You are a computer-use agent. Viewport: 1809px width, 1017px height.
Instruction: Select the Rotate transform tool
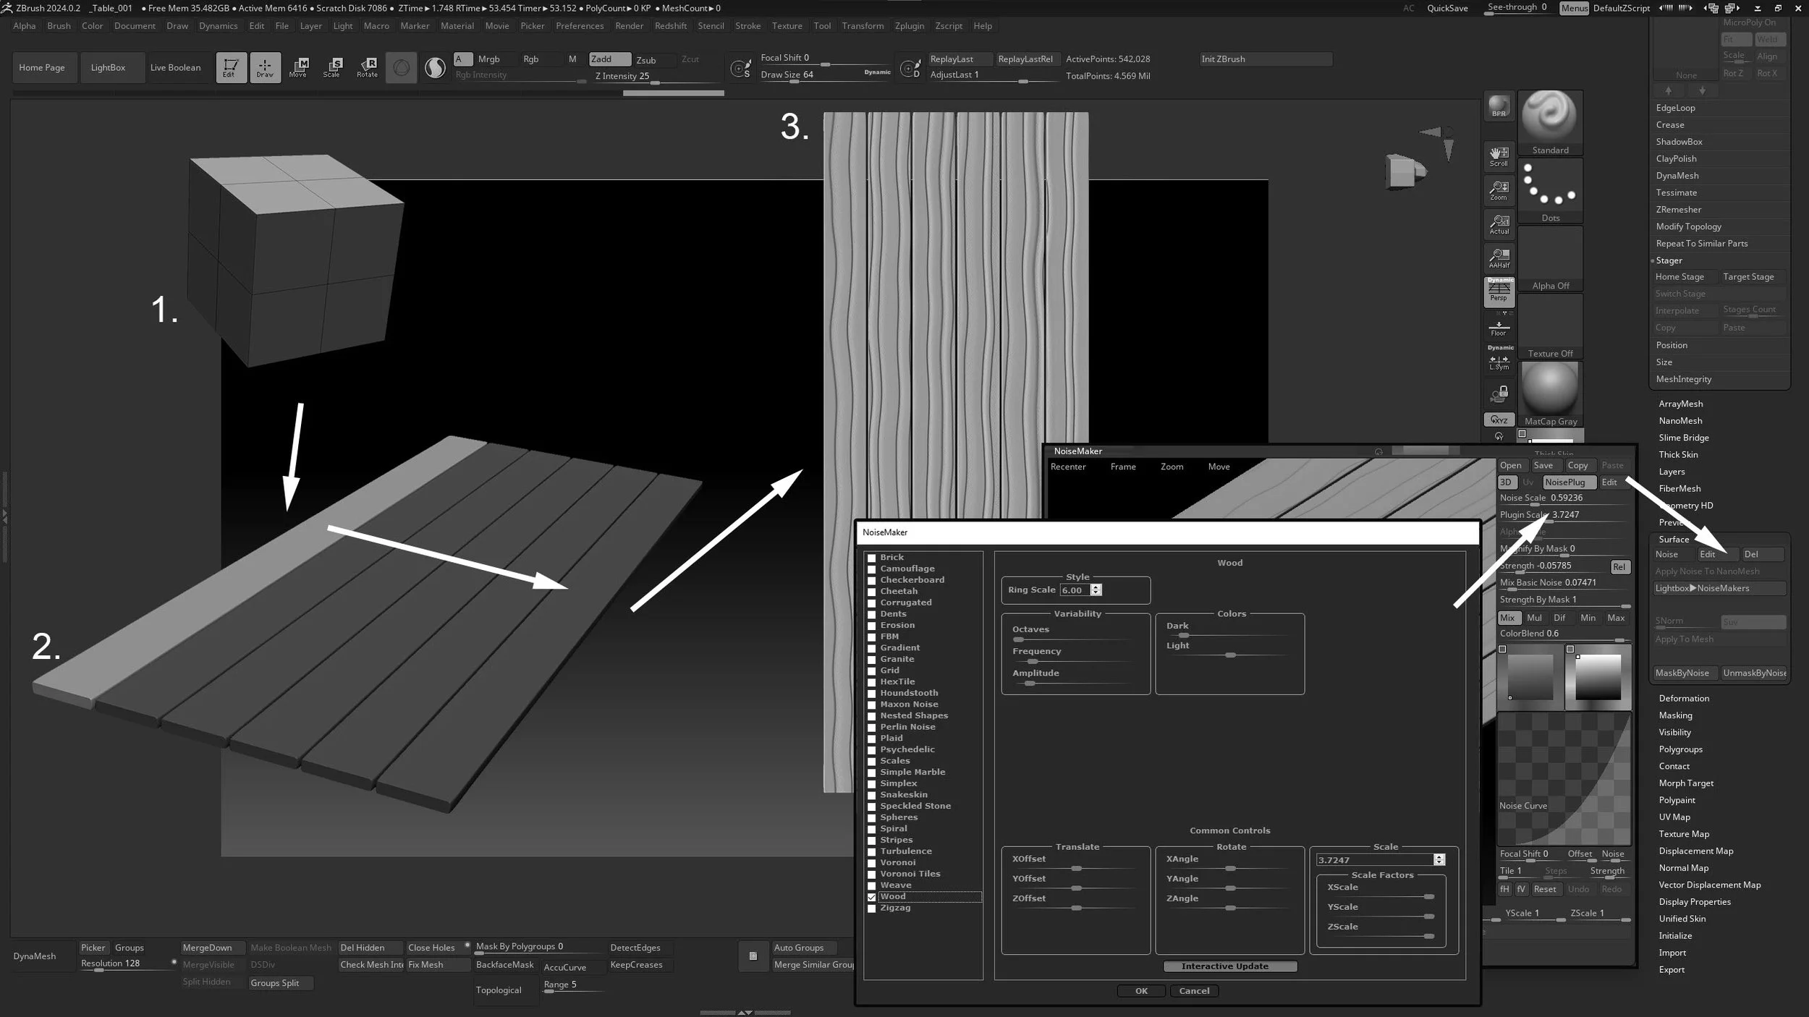click(367, 67)
